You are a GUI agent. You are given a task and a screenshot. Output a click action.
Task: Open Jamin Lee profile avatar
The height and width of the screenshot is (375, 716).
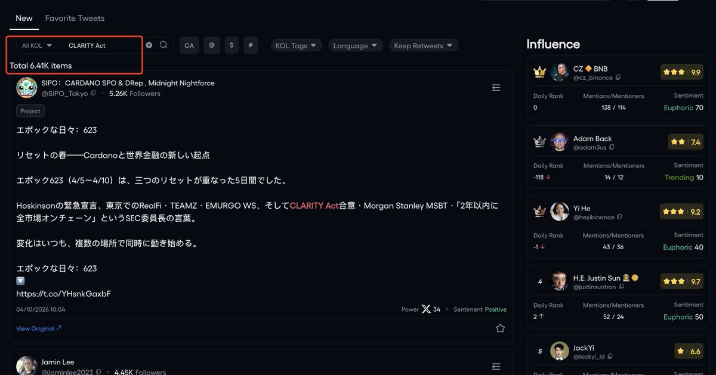point(27,366)
